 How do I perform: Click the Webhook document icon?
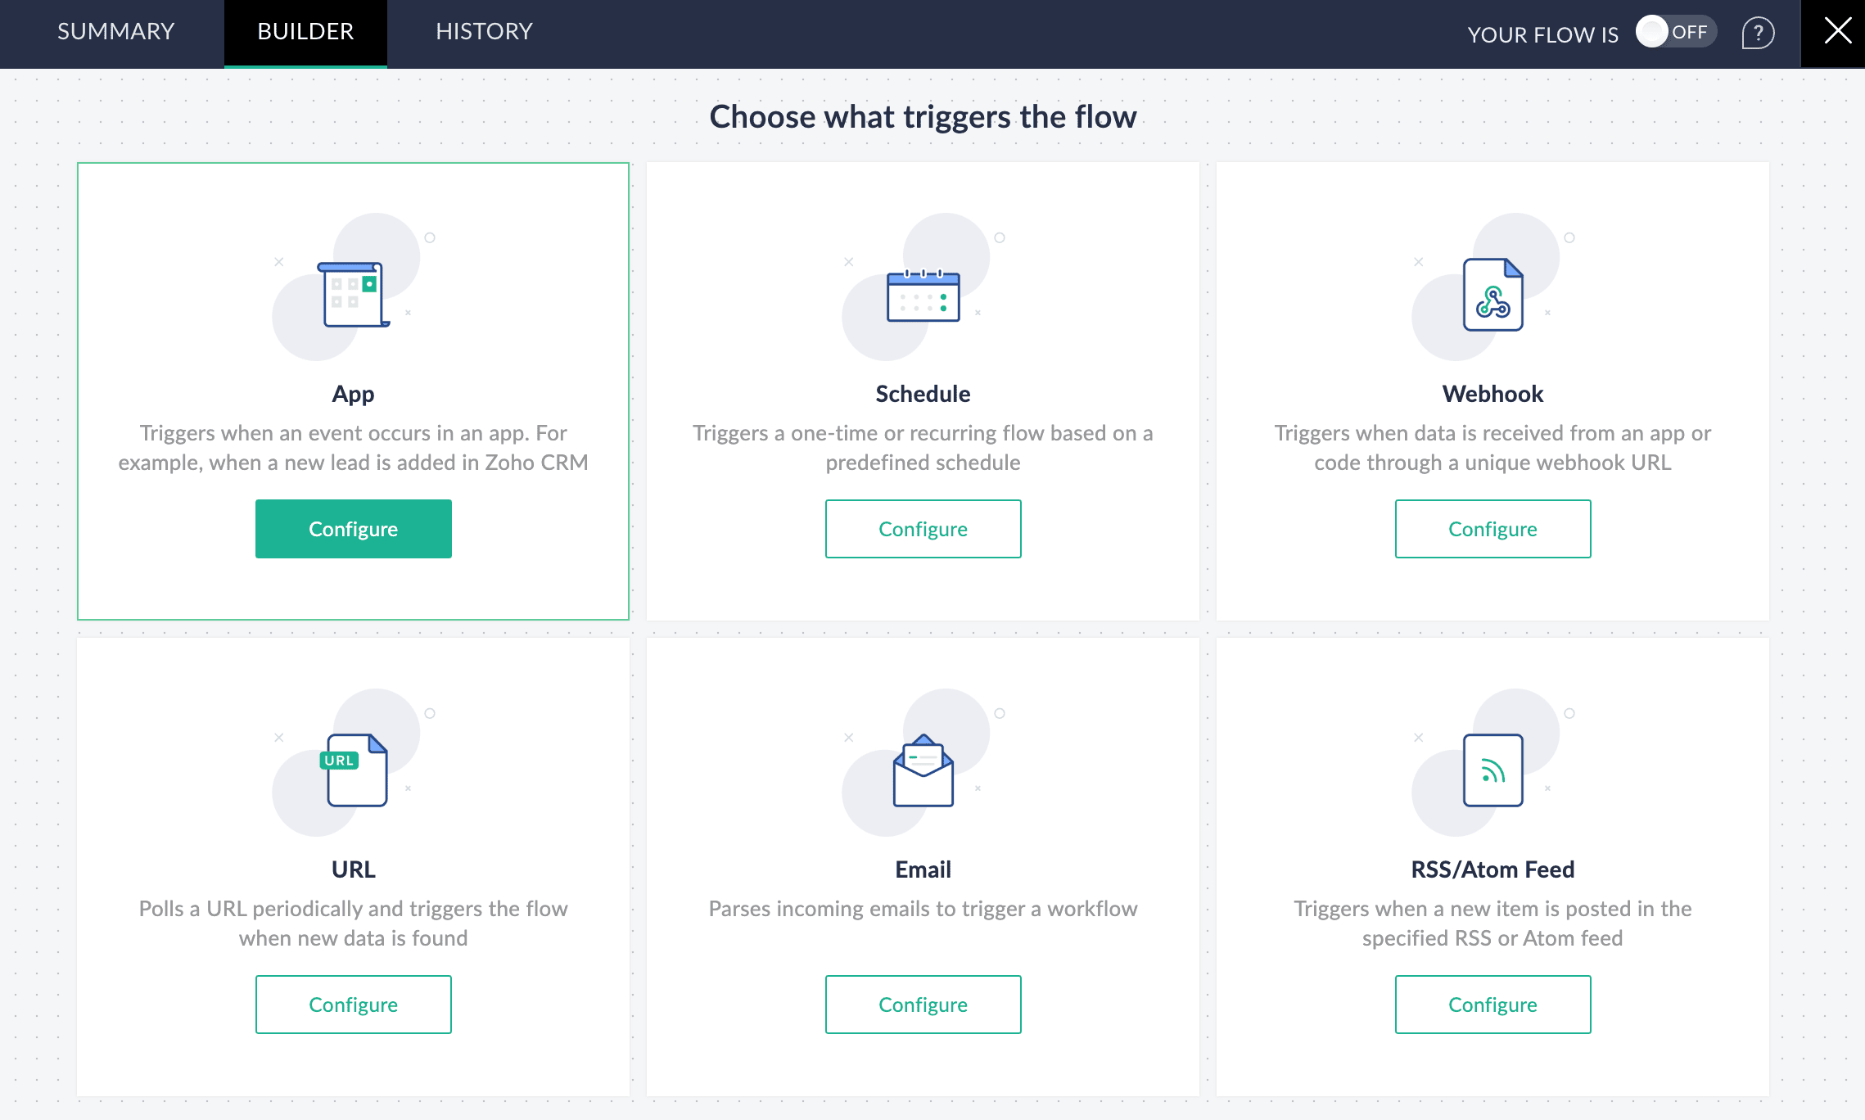1492,295
